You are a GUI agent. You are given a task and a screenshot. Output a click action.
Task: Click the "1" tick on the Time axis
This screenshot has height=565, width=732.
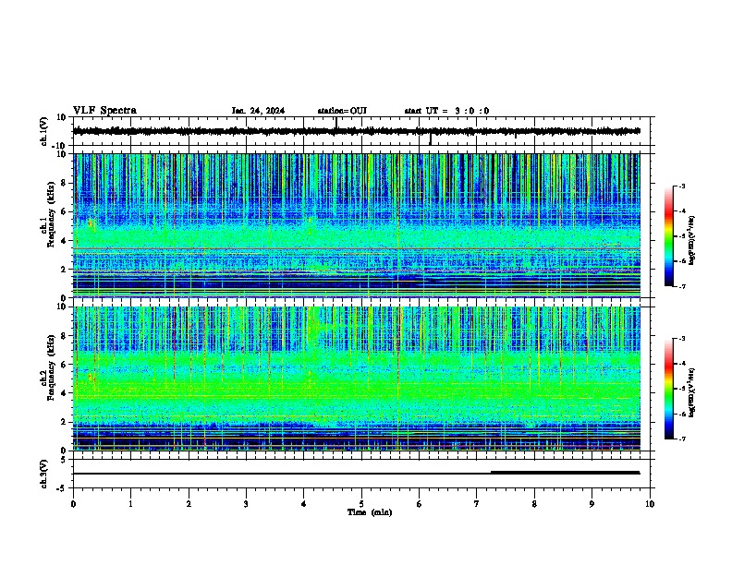(x=130, y=504)
